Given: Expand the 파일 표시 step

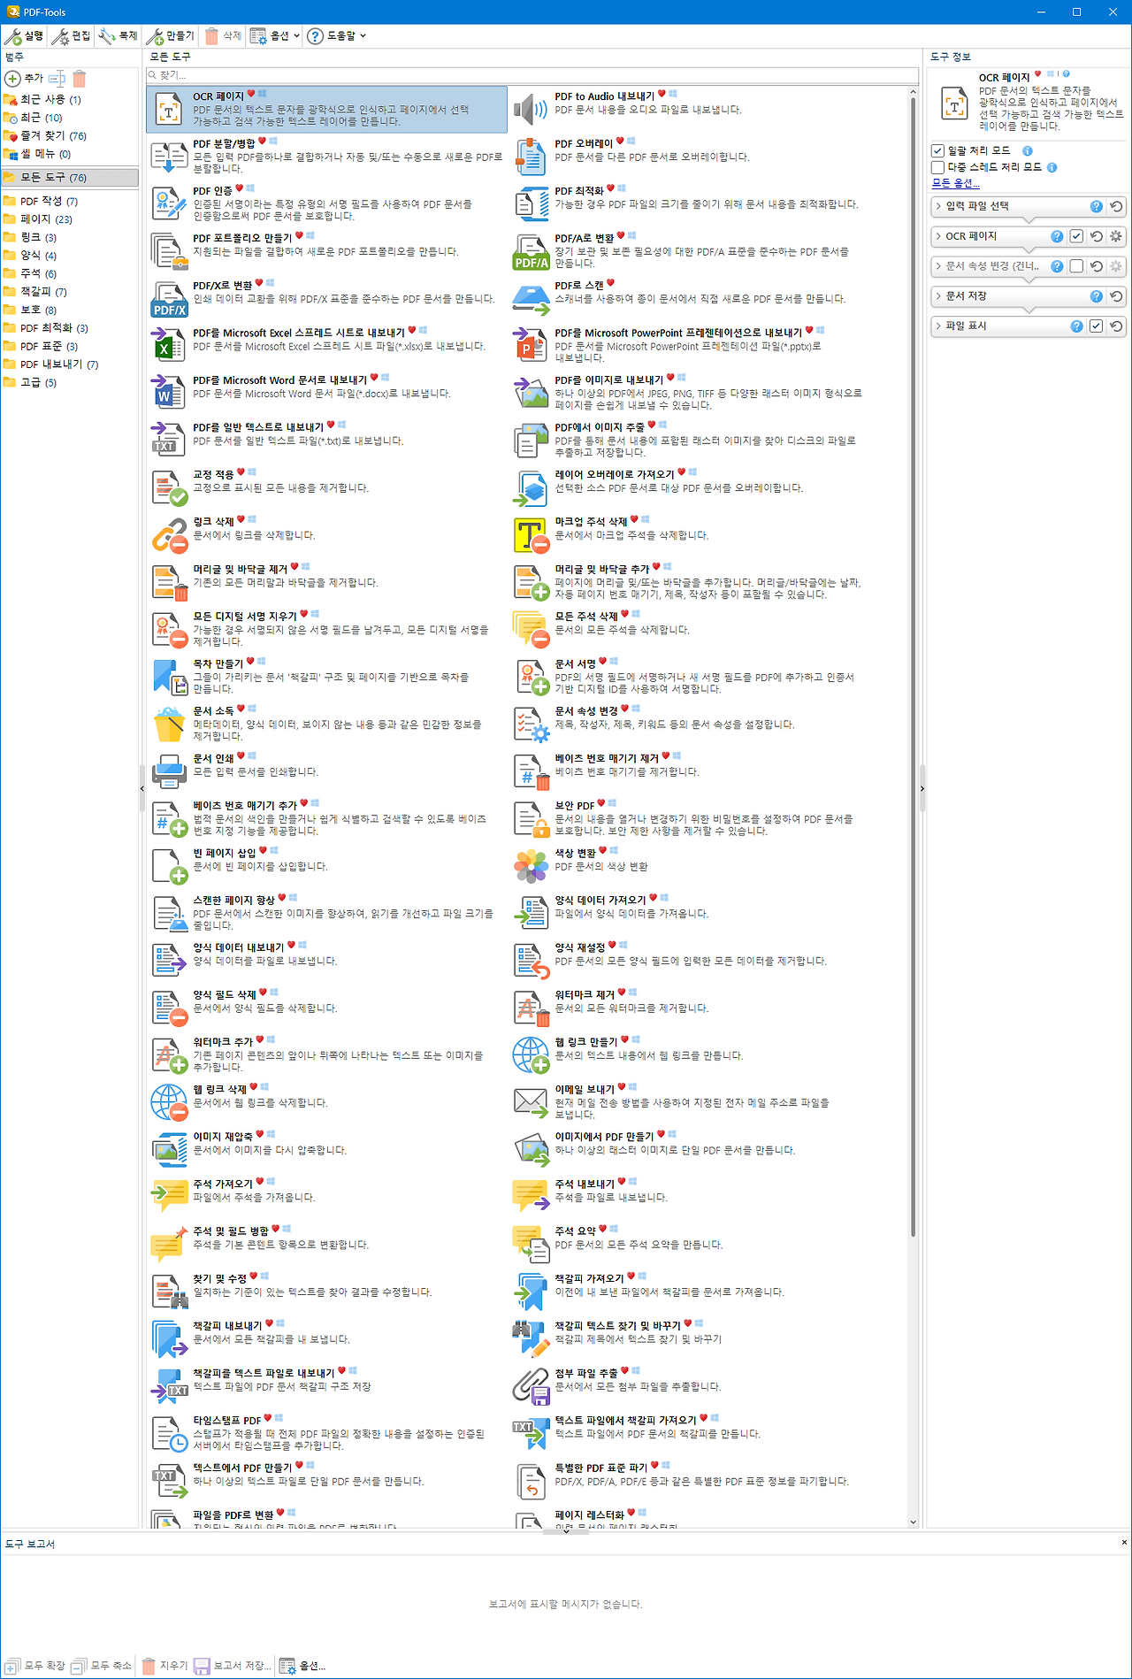Looking at the screenshot, I should [938, 326].
